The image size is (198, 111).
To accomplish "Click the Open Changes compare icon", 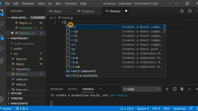I will point(182,11).
